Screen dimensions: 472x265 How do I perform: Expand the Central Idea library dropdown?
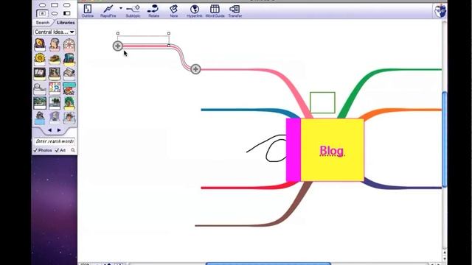55,32
